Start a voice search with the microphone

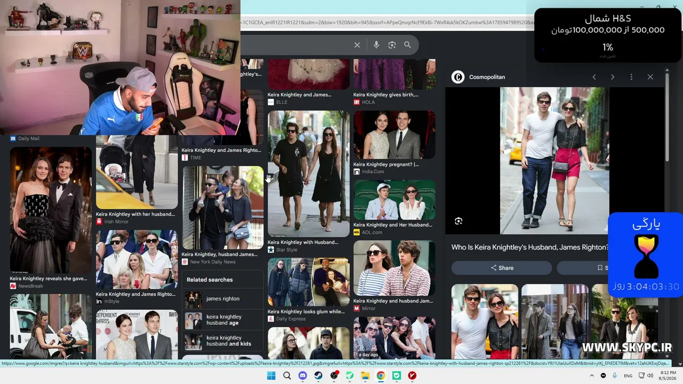(376, 45)
